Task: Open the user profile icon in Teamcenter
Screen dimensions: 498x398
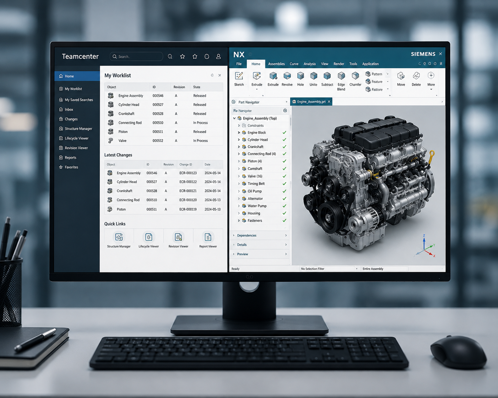Action: 218,56
